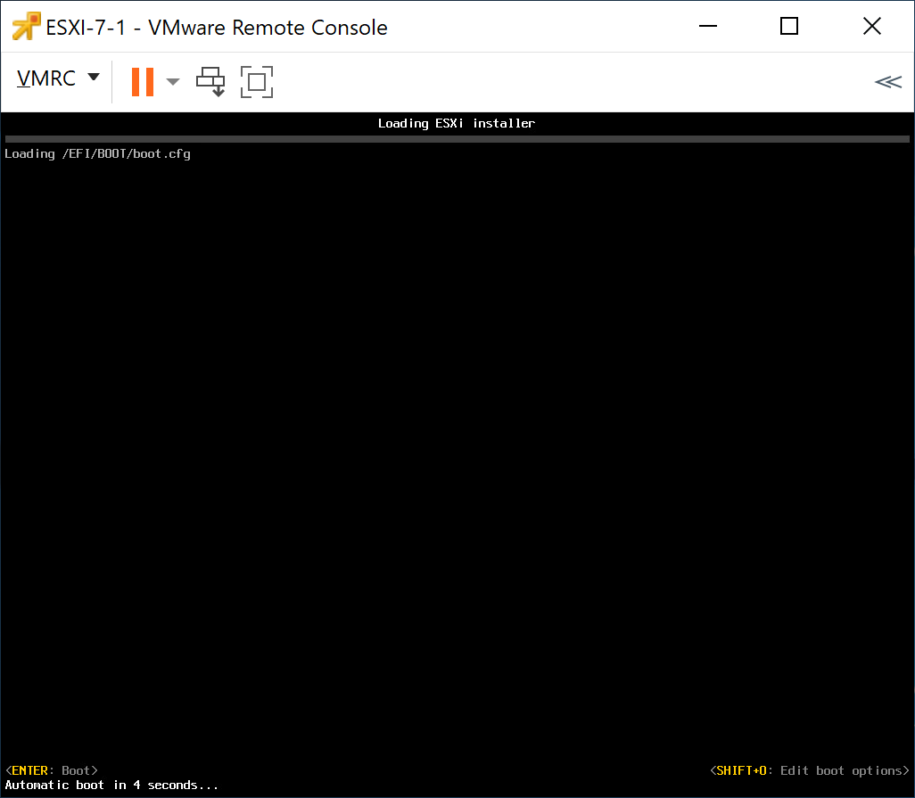Click the VMware logo in the title bar
This screenshot has width=915, height=798.
click(x=26, y=26)
